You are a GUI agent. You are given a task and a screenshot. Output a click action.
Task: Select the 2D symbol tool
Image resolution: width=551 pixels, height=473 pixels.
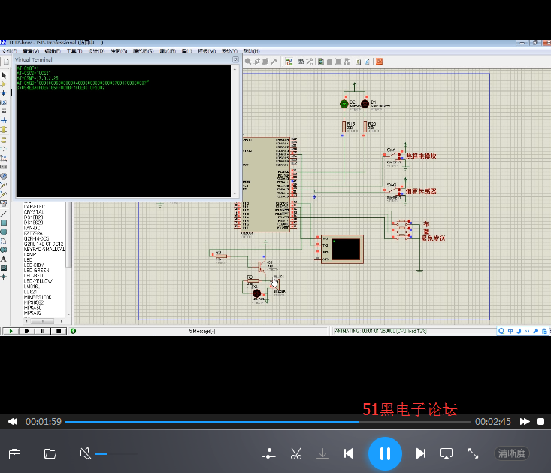[x=4, y=268]
